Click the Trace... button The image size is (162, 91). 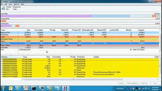(x=155, y=83)
